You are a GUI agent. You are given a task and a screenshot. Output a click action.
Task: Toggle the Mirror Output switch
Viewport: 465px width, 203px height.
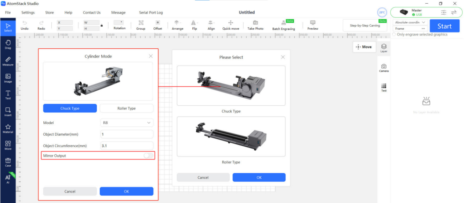[148, 156]
